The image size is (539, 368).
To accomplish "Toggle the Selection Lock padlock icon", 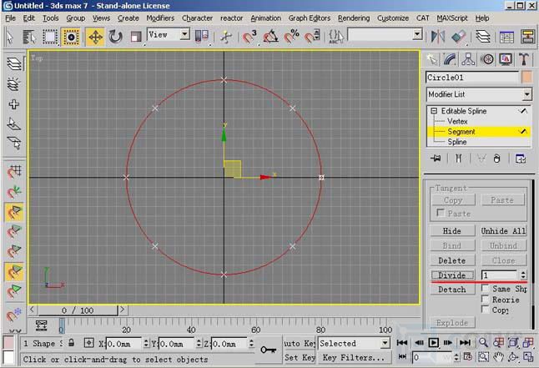I will (71, 343).
